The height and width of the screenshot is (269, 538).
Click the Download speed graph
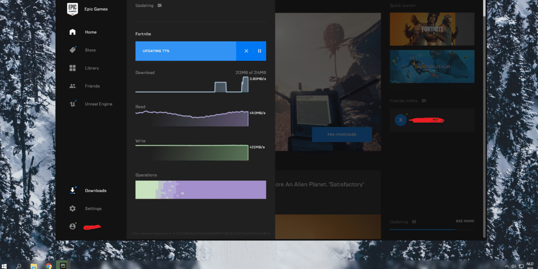[x=192, y=84]
